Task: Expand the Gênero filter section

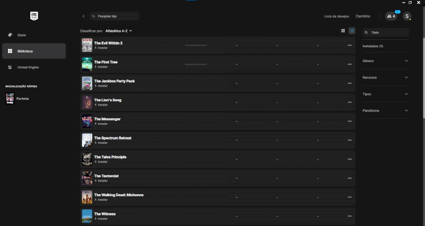Action: 385,61
